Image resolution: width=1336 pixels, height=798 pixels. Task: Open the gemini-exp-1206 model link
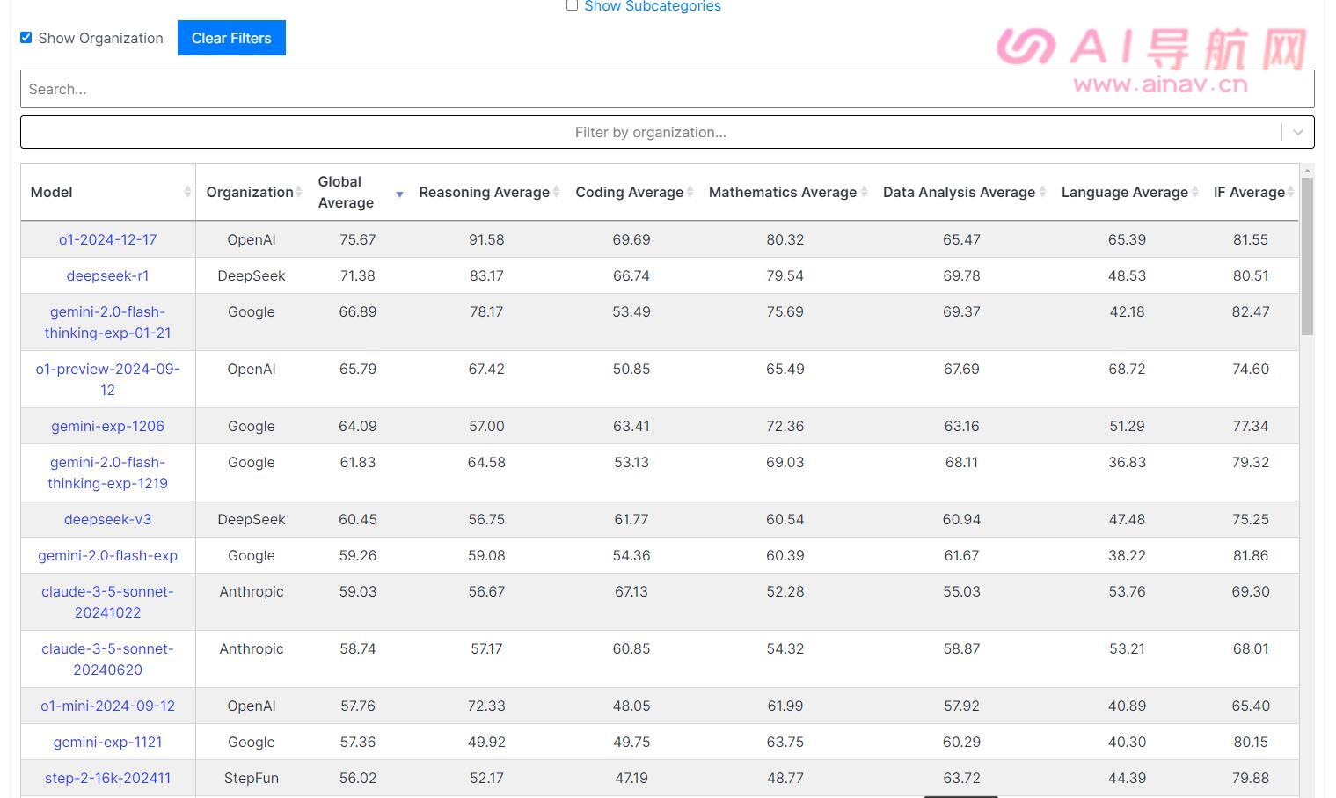pos(108,426)
